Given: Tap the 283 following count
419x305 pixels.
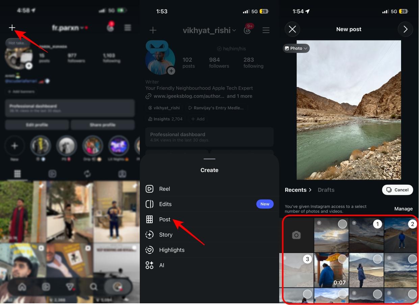Looking at the screenshot, I should click(253, 63).
